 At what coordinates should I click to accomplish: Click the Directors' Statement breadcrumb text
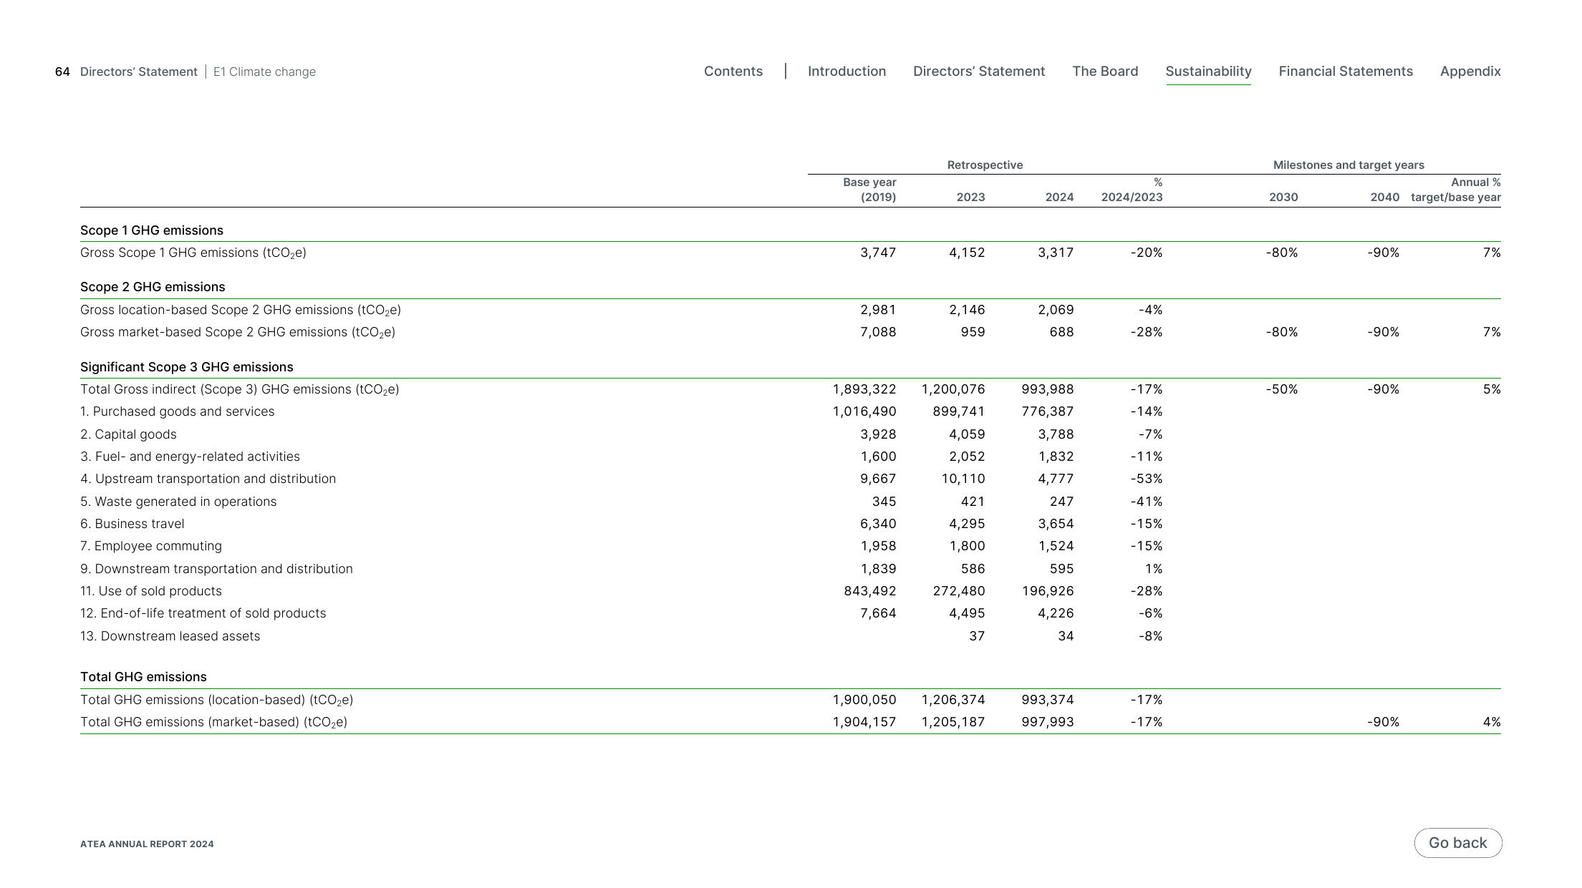pyautogui.click(x=138, y=72)
